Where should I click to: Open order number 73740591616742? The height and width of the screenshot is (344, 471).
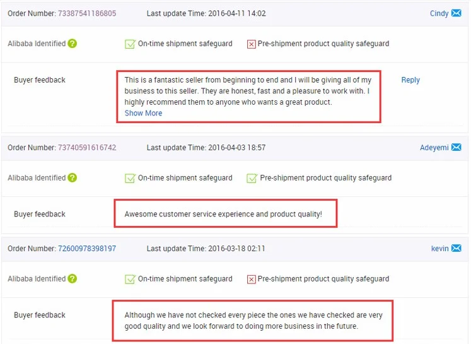(x=87, y=147)
